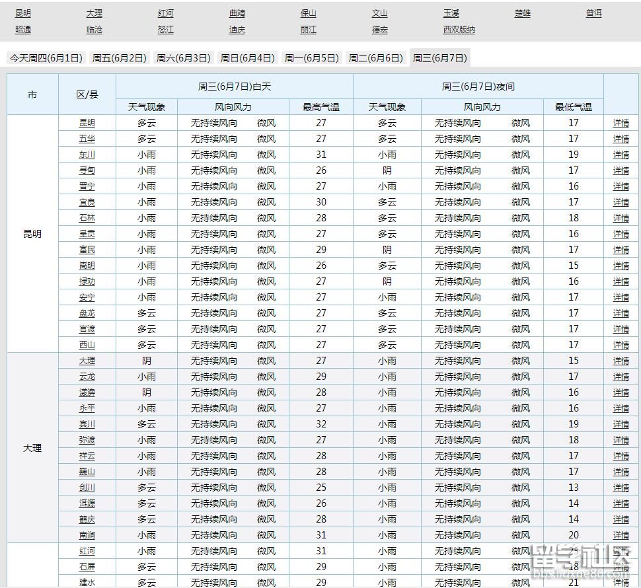Open the 昭通 city weather link
Viewport: 641px width, 588px height.
click(24, 30)
